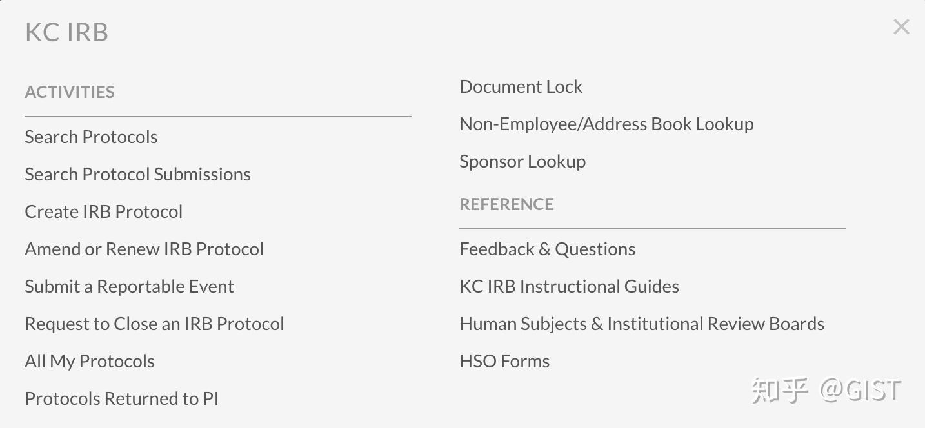The height and width of the screenshot is (428, 925).
Task: Select Create IRB Protocol
Action: 103,211
